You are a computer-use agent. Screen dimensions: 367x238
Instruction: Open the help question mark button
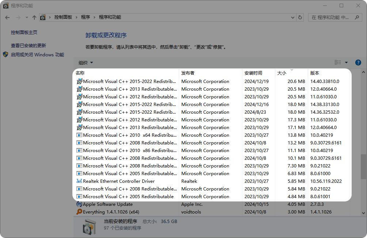tap(358, 63)
